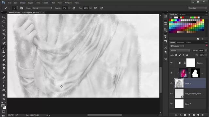The width and height of the screenshot is (209, 117).
Task: Open the File menu
Action: click(x=10, y=3)
